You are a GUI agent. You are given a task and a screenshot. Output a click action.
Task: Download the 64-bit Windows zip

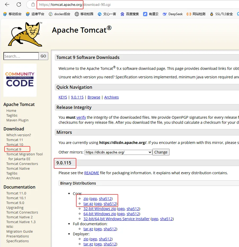coord(100,214)
